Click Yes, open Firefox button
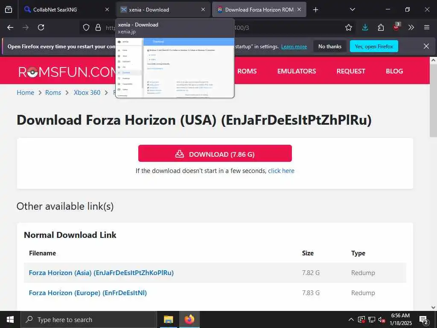This screenshot has height=328, width=437. pos(374,47)
